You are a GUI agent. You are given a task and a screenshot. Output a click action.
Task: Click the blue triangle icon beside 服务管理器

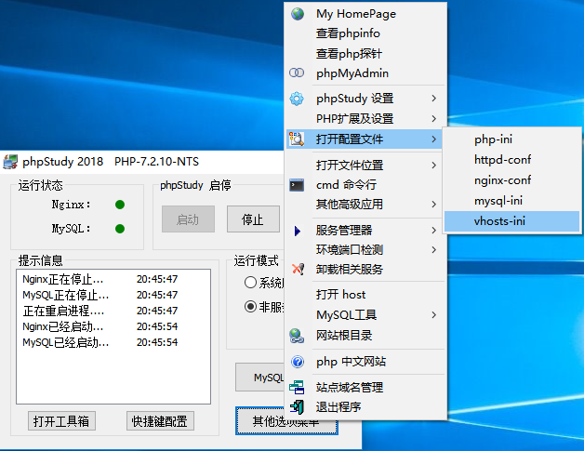(298, 231)
